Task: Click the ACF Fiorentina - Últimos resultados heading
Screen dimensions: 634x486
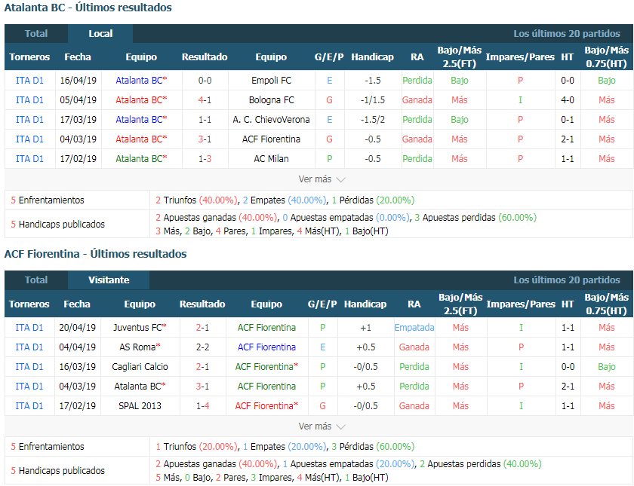Action: click(95, 254)
